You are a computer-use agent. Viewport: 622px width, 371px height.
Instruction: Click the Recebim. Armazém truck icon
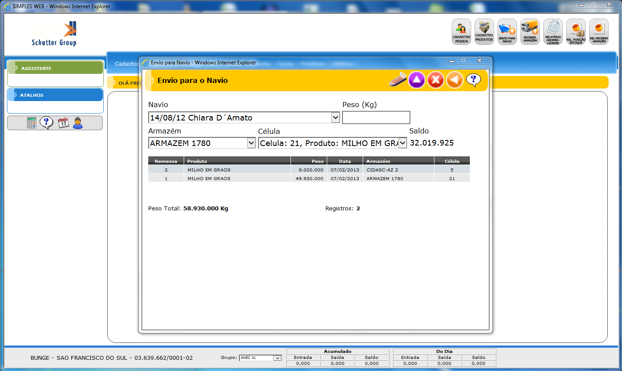(530, 32)
